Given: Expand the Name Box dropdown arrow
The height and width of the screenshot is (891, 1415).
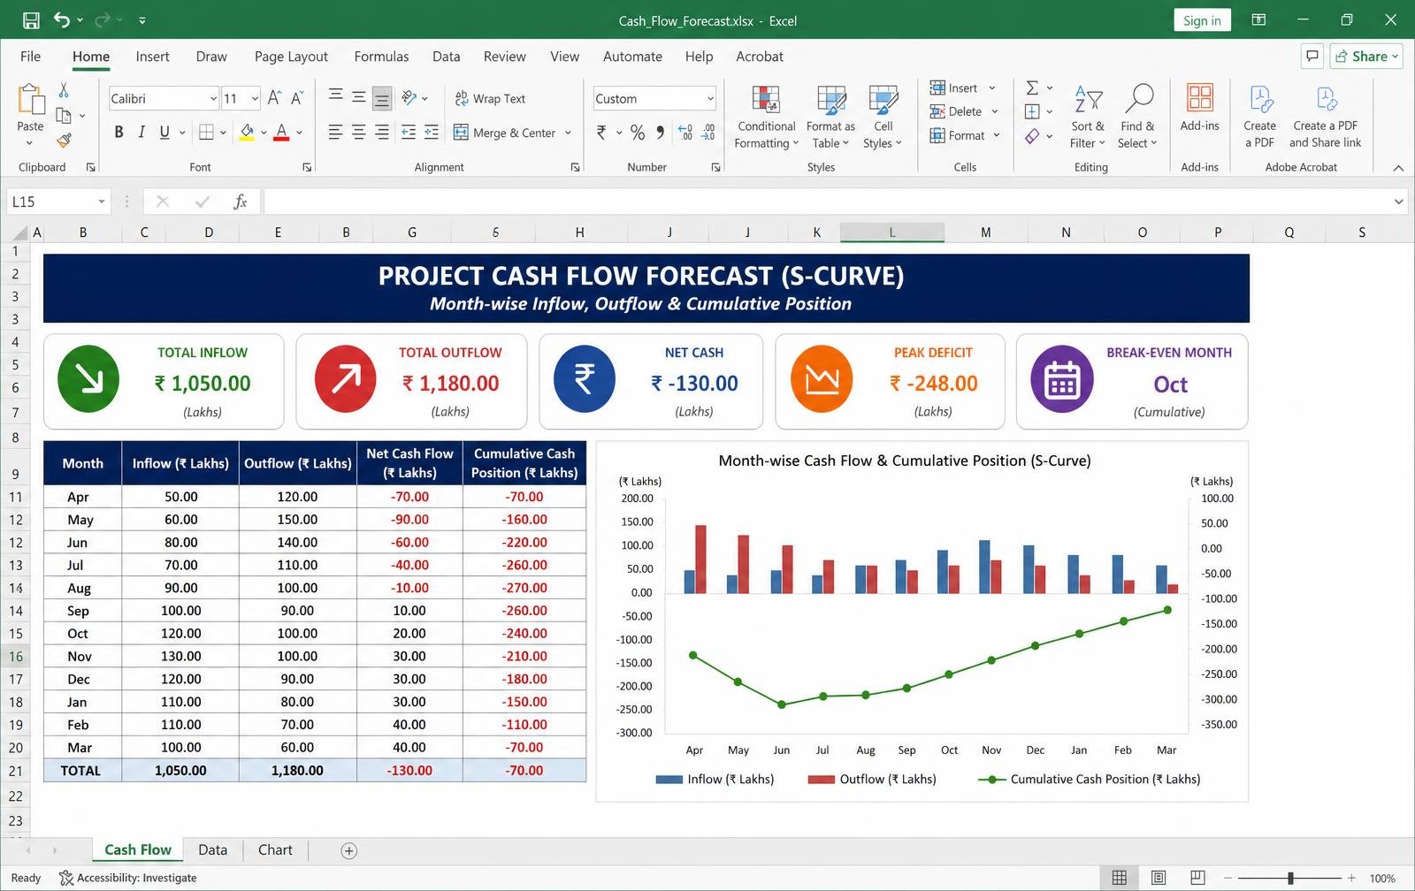Looking at the screenshot, I should pos(102,202).
